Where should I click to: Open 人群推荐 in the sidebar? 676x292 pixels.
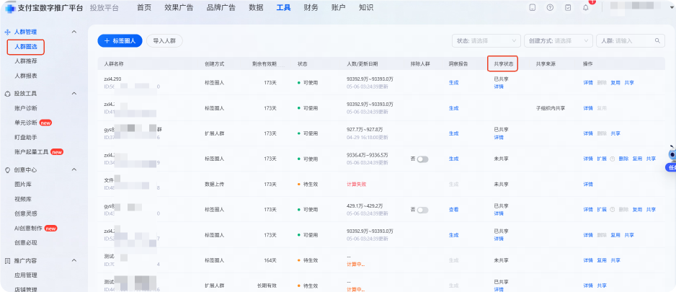coord(26,61)
